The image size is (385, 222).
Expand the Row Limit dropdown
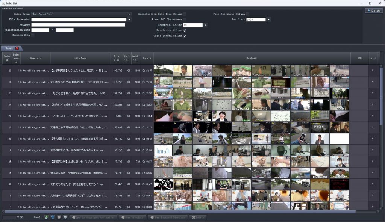tap(268, 20)
